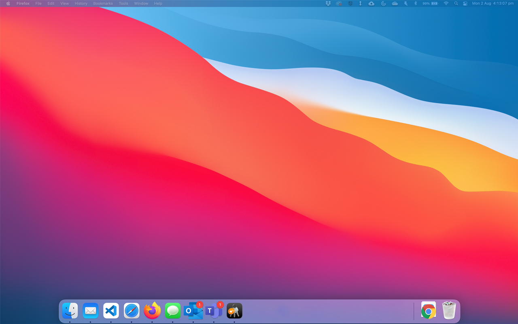Open the Chrome item in the Dock
The width and height of the screenshot is (518, 324).
[429, 310]
